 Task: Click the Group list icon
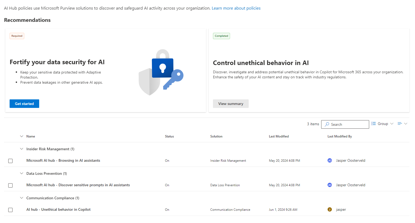pos(374,124)
